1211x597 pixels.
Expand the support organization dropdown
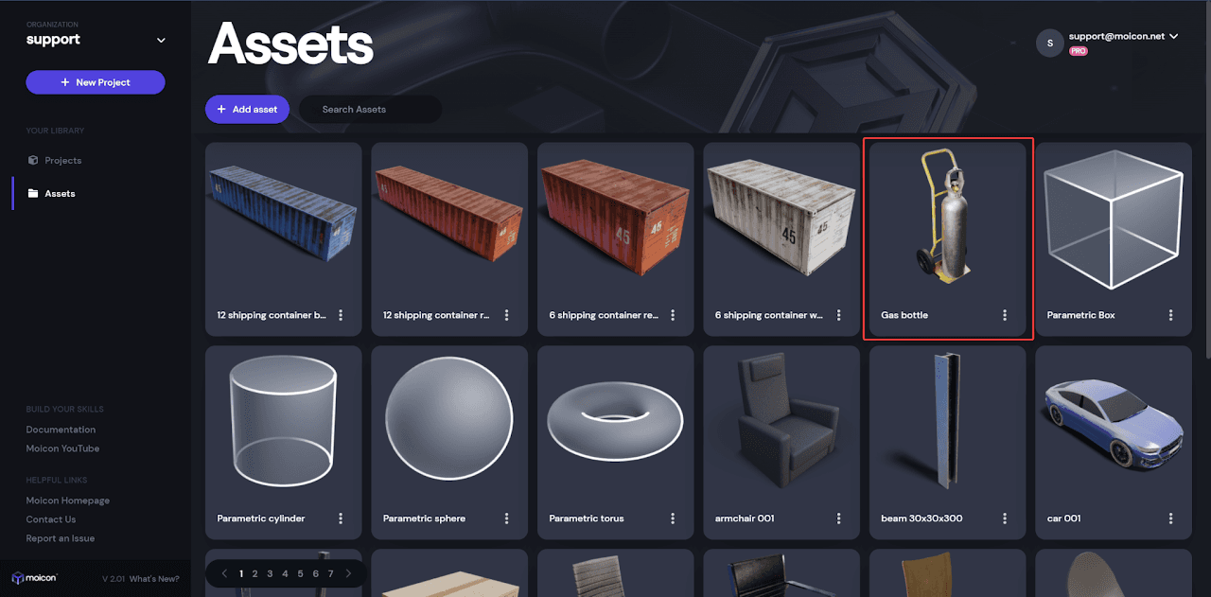(161, 40)
